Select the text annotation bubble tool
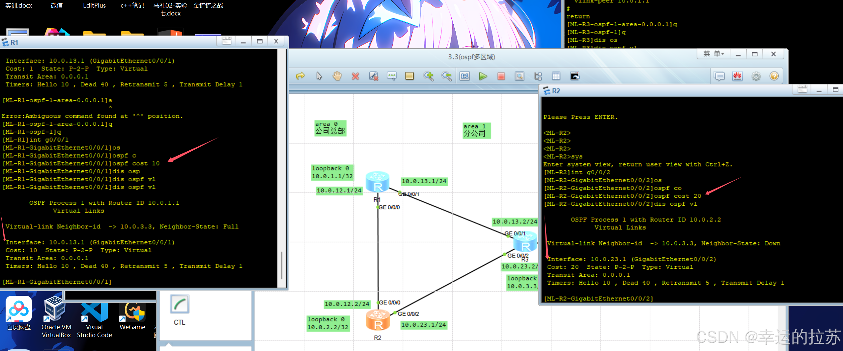Viewport: 843px width, 351px height. pyautogui.click(x=391, y=76)
